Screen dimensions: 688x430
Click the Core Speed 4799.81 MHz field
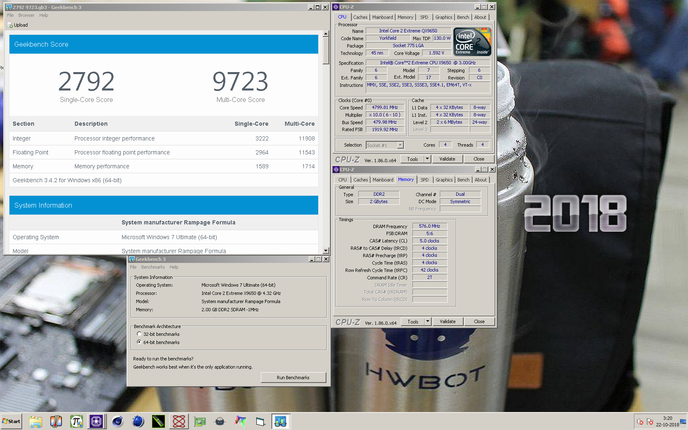tap(385, 107)
